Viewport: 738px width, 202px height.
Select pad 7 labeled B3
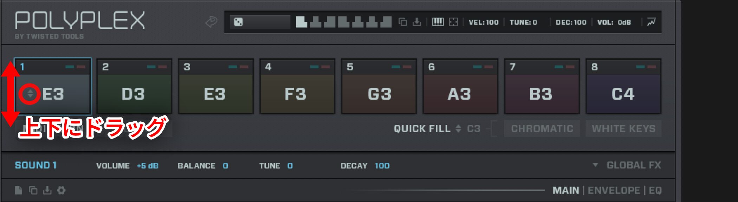[x=542, y=86]
